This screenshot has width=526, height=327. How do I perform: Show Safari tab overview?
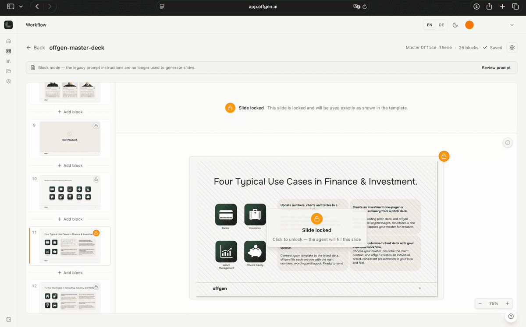coord(515,7)
